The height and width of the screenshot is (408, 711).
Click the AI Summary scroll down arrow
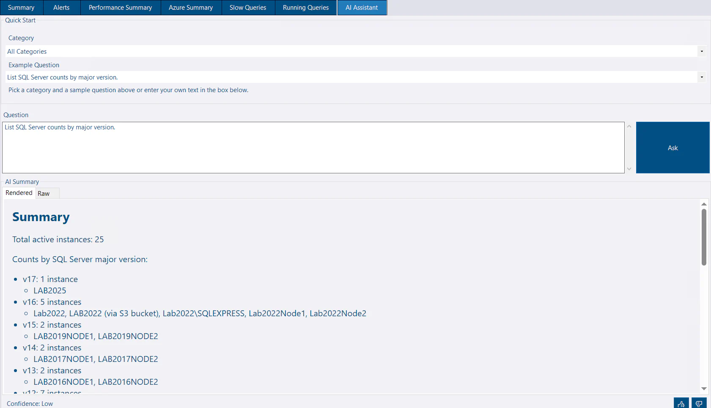pyautogui.click(x=704, y=389)
